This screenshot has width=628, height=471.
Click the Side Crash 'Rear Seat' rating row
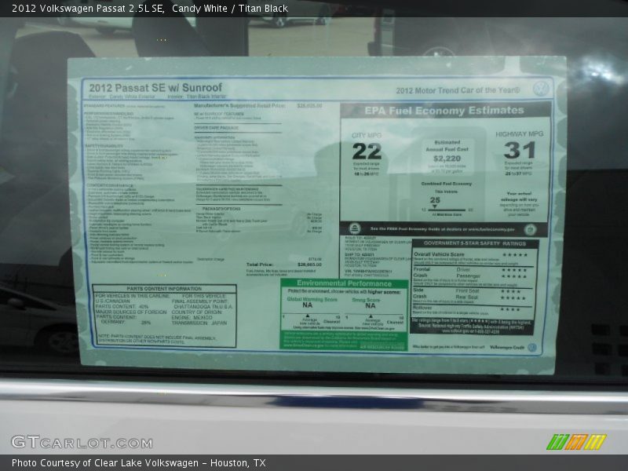click(x=492, y=298)
